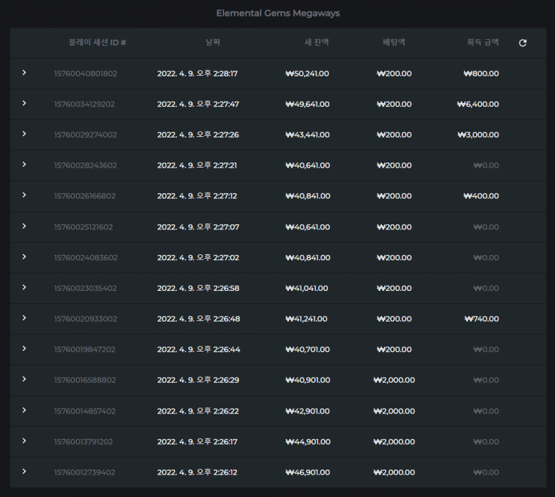The width and height of the screenshot is (555, 497).
Task: Expand the row for session 15760019847202
Action: point(24,348)
